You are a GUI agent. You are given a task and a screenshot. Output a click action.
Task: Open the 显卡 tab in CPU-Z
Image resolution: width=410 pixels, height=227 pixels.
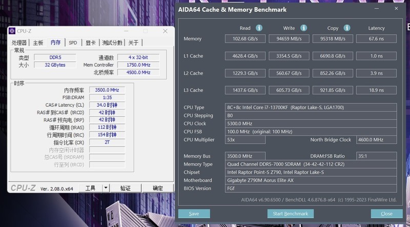(x=91, y=43)
